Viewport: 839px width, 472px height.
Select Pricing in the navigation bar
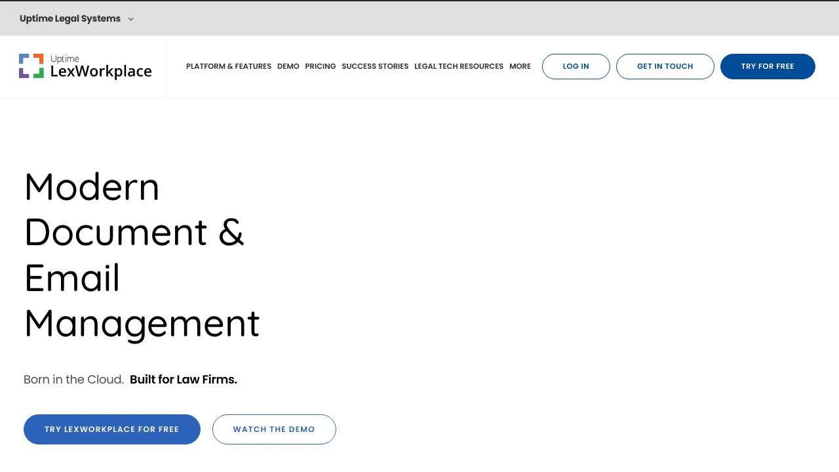coord(320,66)
